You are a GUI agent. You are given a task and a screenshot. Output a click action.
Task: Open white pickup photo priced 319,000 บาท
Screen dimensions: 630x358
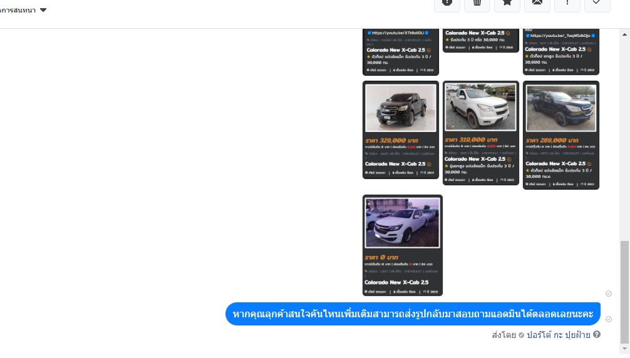coord(480,107)
